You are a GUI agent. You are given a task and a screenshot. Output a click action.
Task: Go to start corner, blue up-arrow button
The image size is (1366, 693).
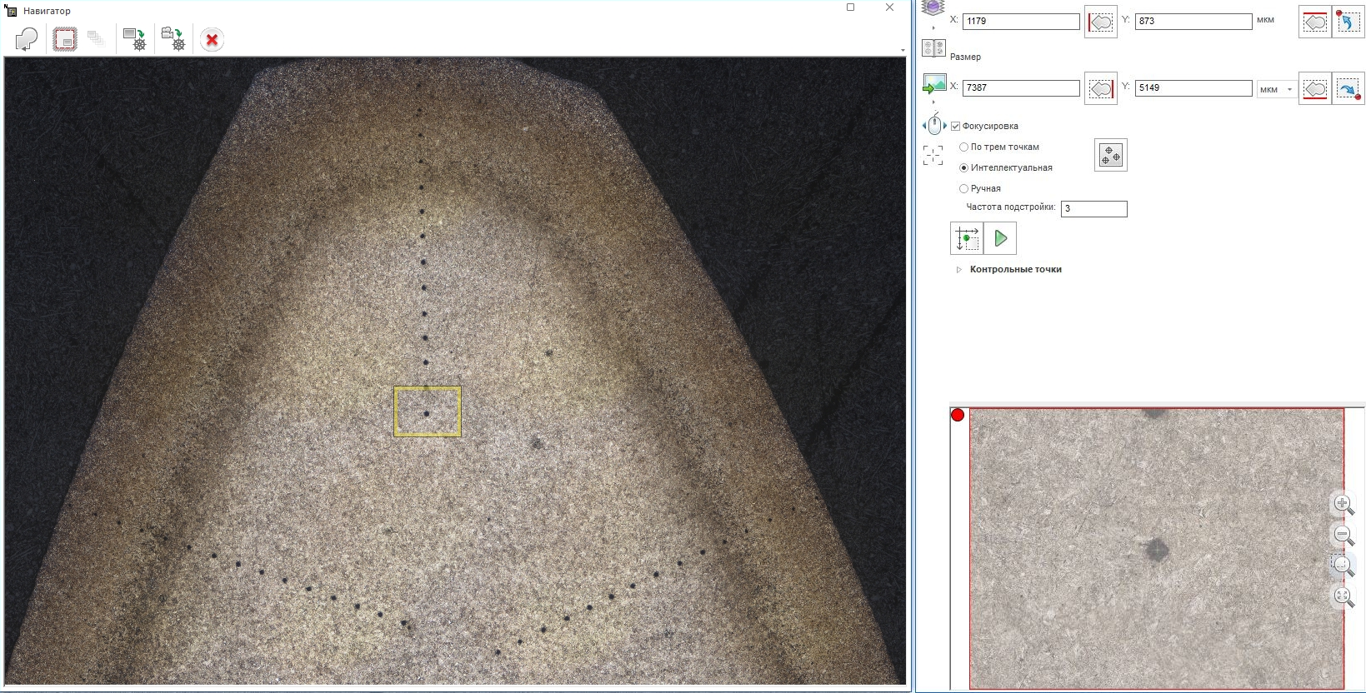[1348, 22]
